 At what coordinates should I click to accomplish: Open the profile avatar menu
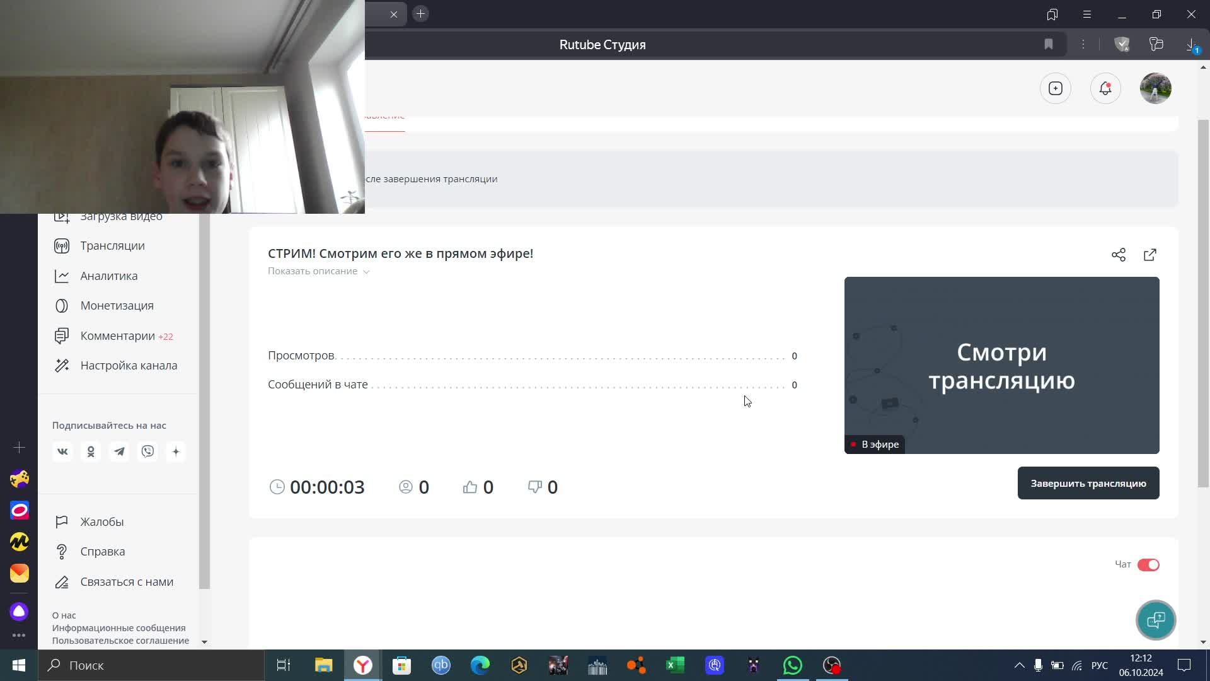click(1156, 88)
